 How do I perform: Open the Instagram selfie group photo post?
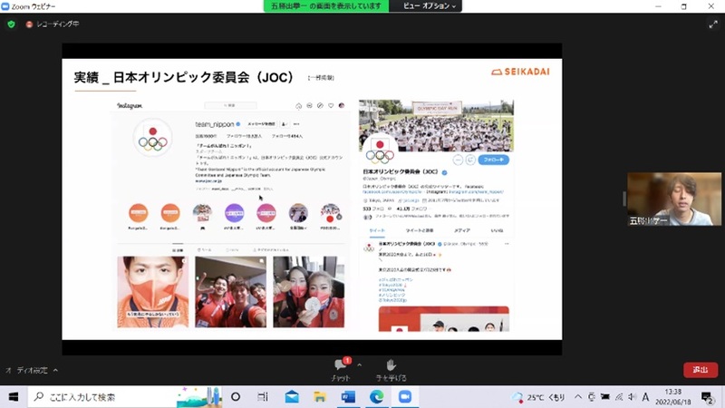tap(230, 292)
